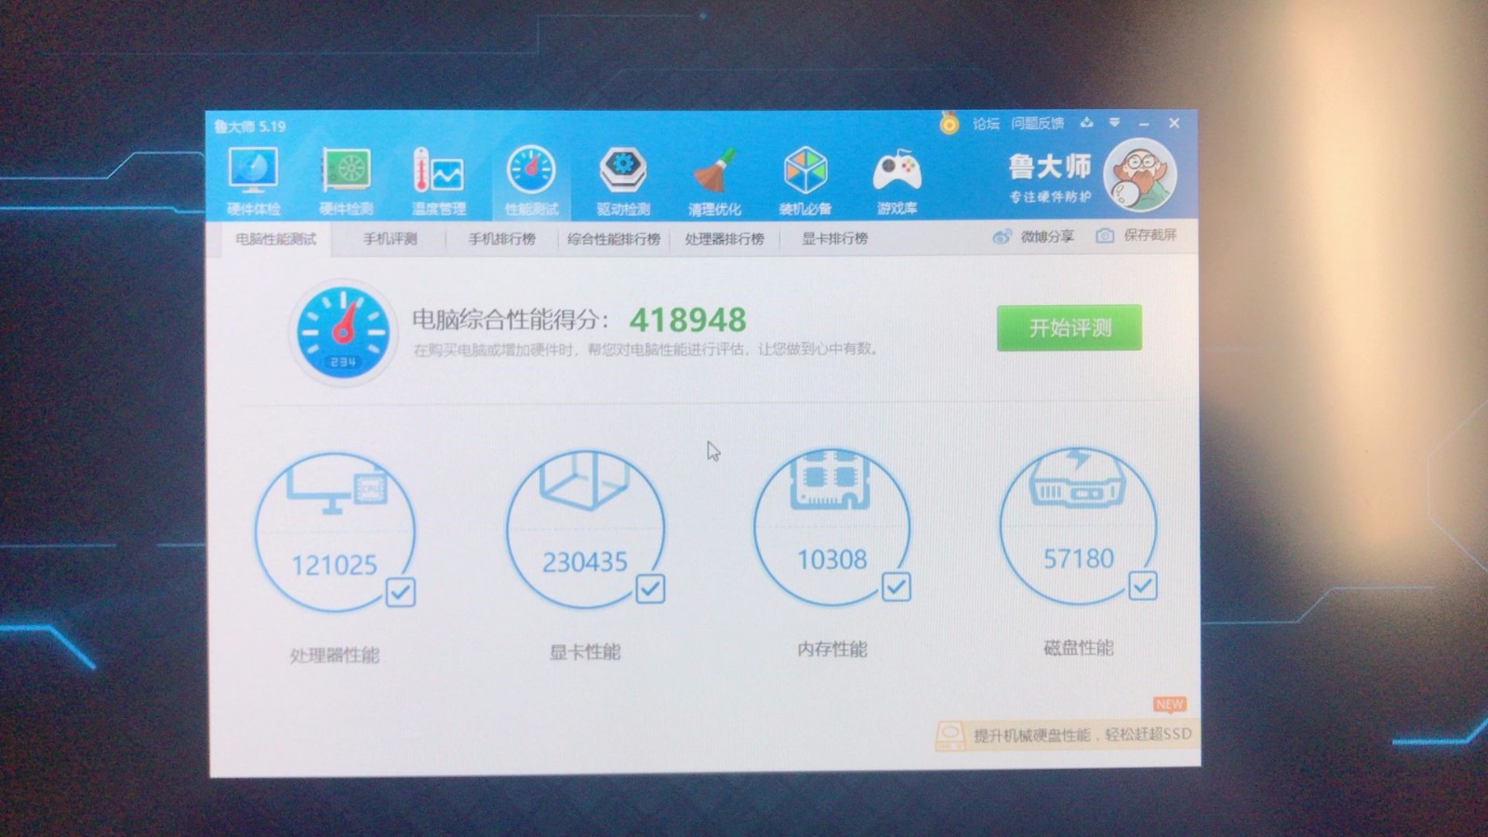Open 硬件检测 hardware detection icon

[346, 171]
